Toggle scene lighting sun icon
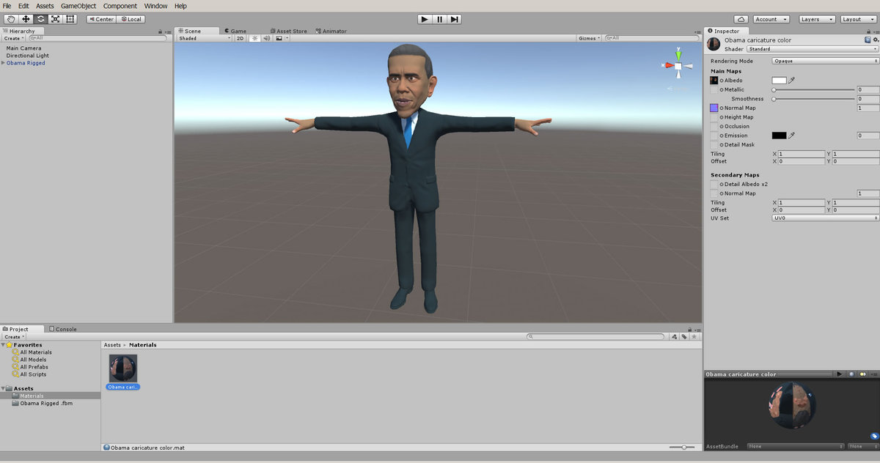880x463 pixels. point(254,38)
